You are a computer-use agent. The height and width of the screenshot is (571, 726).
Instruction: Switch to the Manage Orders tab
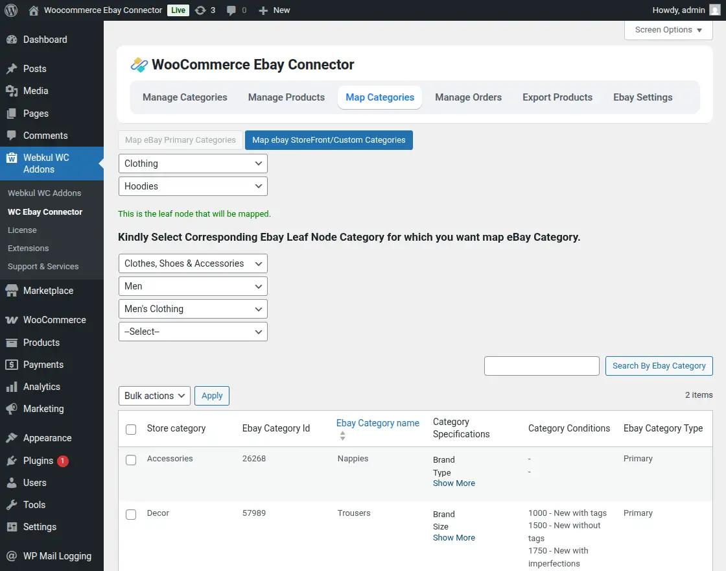coord(468,97)
